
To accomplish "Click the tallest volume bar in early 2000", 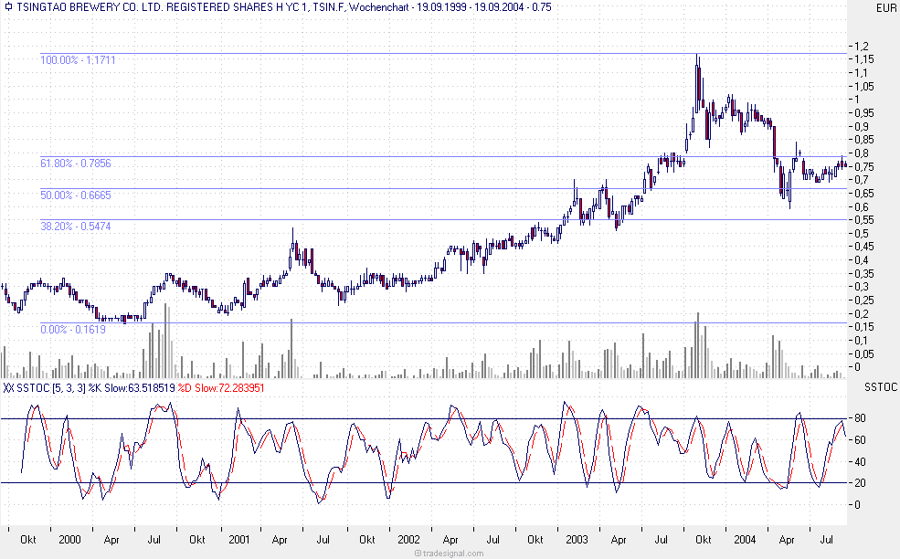I will click(166, 343).
